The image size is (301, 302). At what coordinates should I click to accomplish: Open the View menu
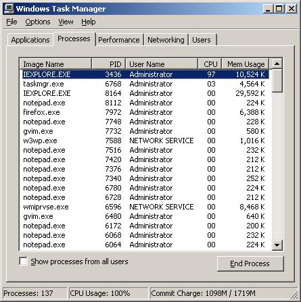coord(66,22)
